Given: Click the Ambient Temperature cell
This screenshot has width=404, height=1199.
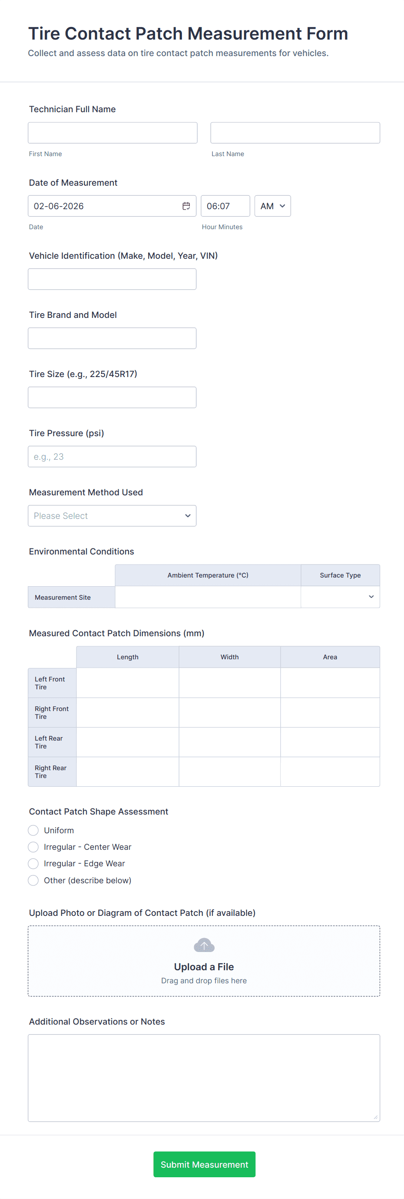Looking at the screenshot, I should coord(207,597).
